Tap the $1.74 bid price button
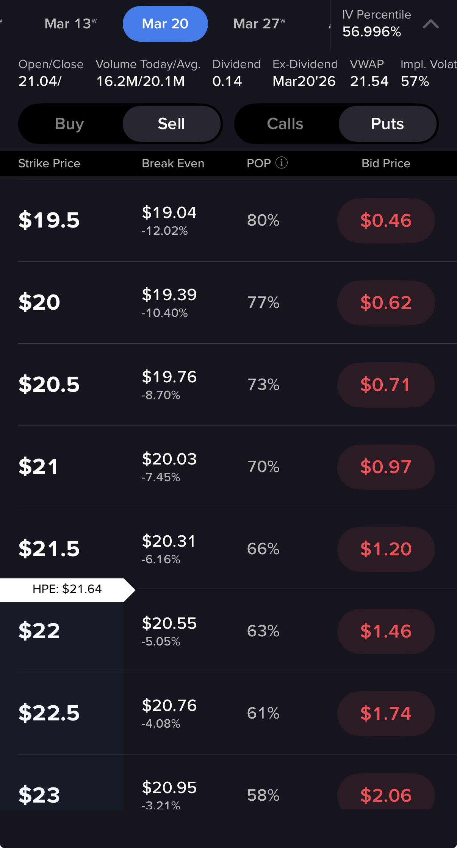 (x=386, y=714)
